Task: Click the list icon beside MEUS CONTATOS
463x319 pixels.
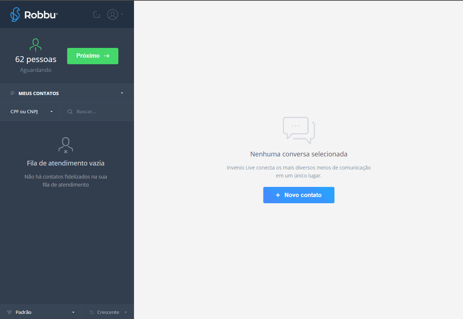Action: [13, 93]
